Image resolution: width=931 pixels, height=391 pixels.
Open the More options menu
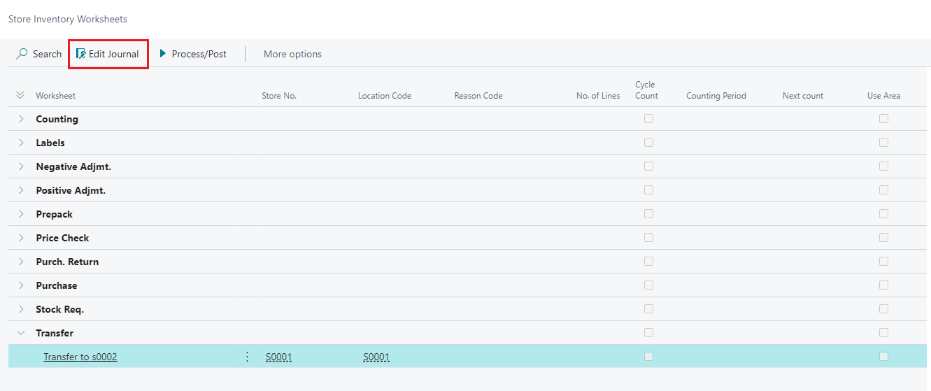point(292,54)
